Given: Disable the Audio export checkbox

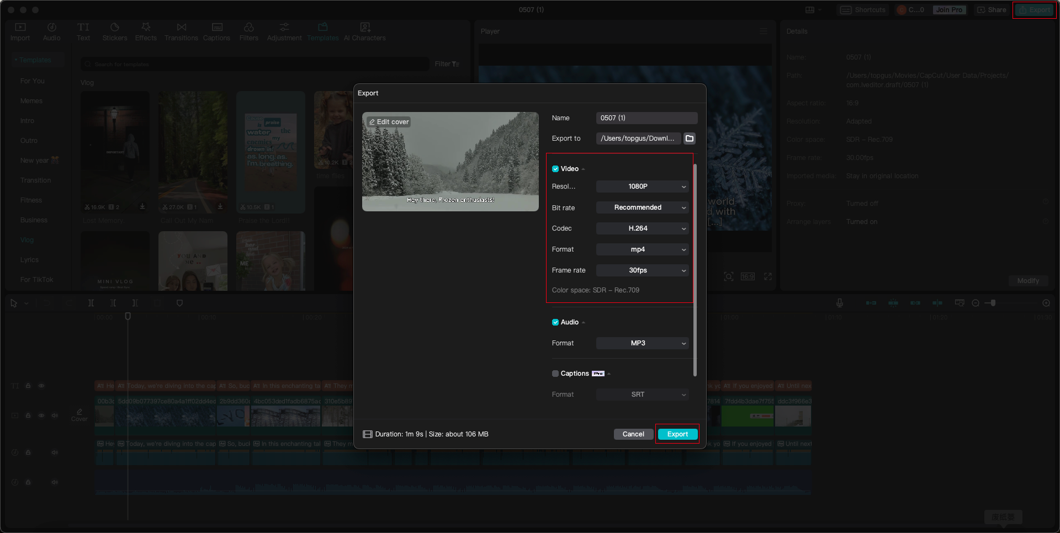Looking at the screenshot, I should (x=555, y=322).
